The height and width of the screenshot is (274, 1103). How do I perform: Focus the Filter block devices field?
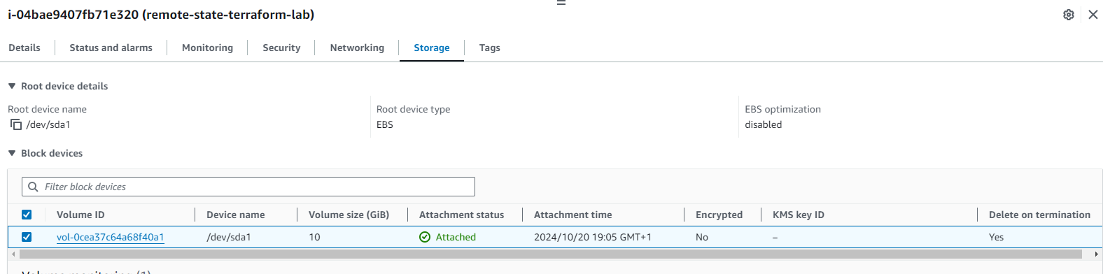point(248,187)
